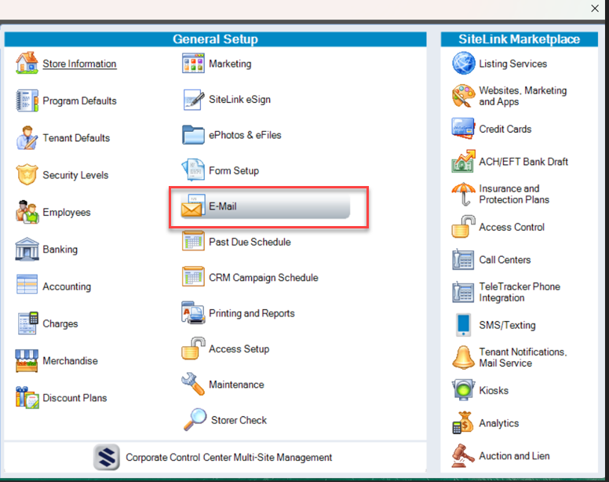Close the setup window with X
This screenshot has height=482, width=609.
click(595, 8)
